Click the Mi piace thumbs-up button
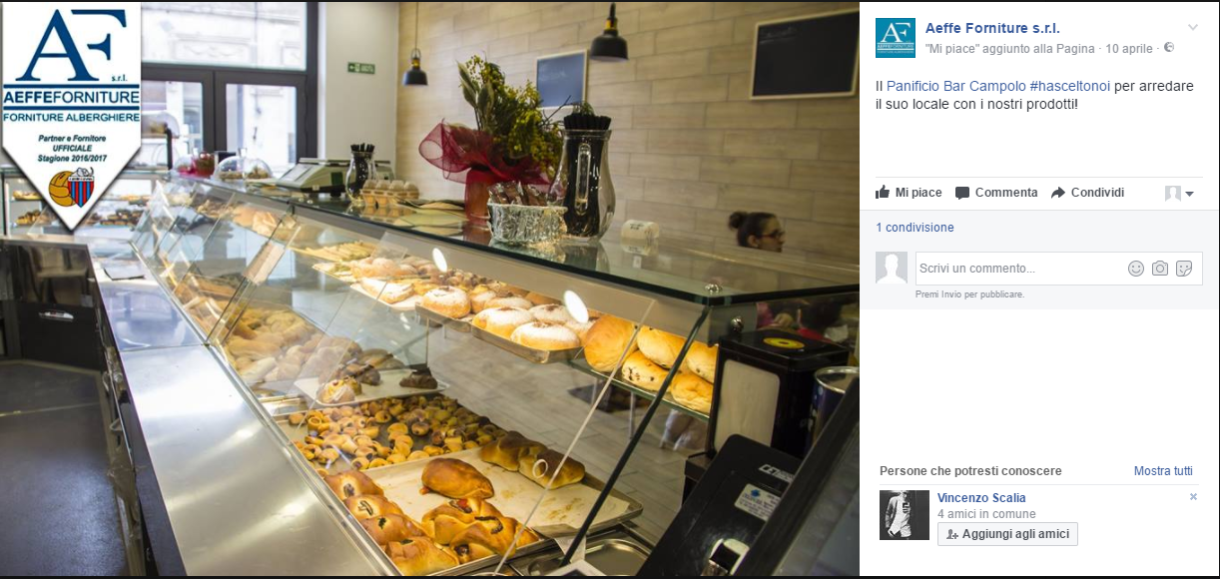Screen dimensions: 1220x579 [909, 193]
